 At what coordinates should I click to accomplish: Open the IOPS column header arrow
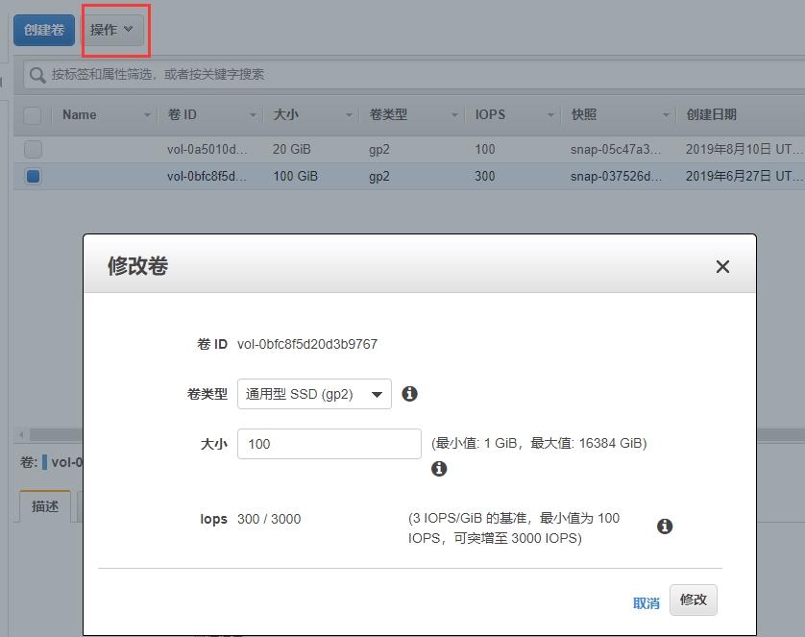click(551, 115)
